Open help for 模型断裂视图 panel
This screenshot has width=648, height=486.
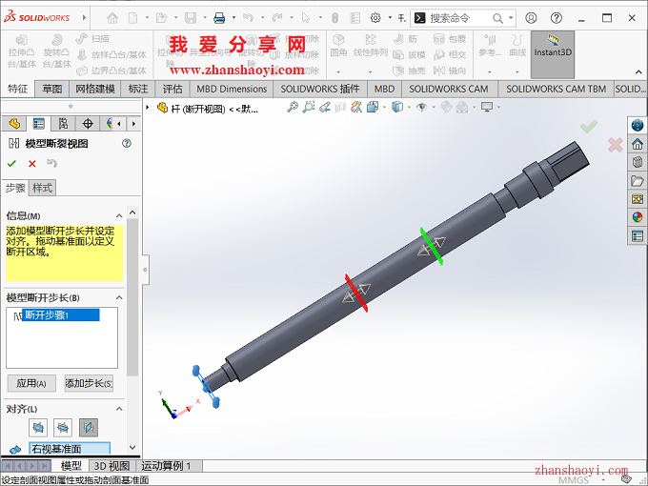point(127,144)
